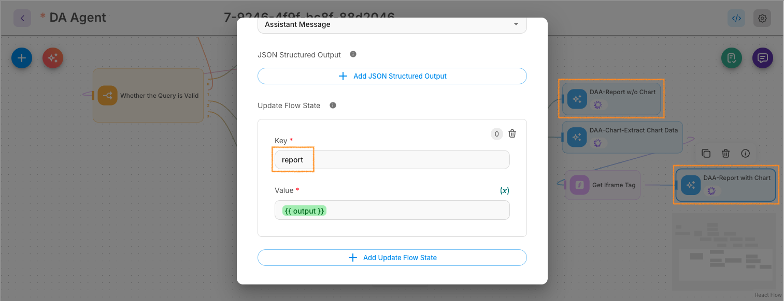Click the blue add node plus button
The height and width of the screenshot is (301, 784).
[x=22, y=58]
